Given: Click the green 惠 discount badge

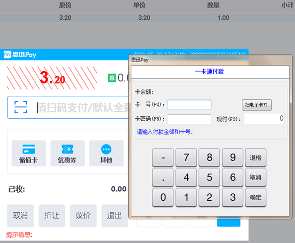Looking at the screenshot, I should point(112,78).
